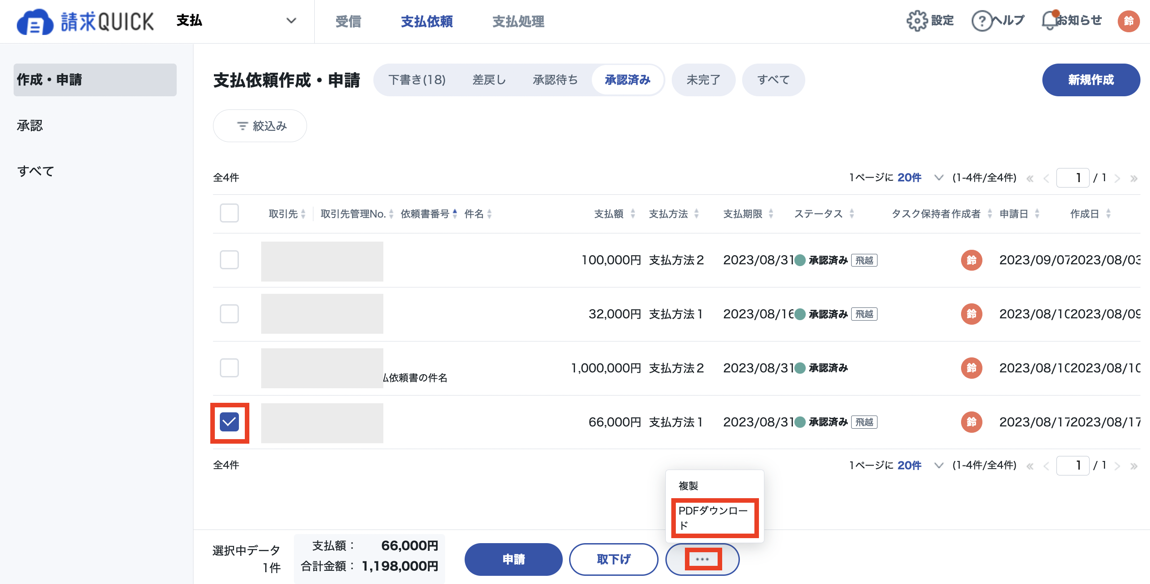This screenshot has height=584, width=1150.
Task: Toggle the select-all header checkbox
Action: click(x=229, y=213)
